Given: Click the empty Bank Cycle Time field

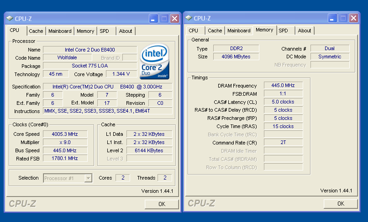Looking at the screenshot, I should [283, 134].
